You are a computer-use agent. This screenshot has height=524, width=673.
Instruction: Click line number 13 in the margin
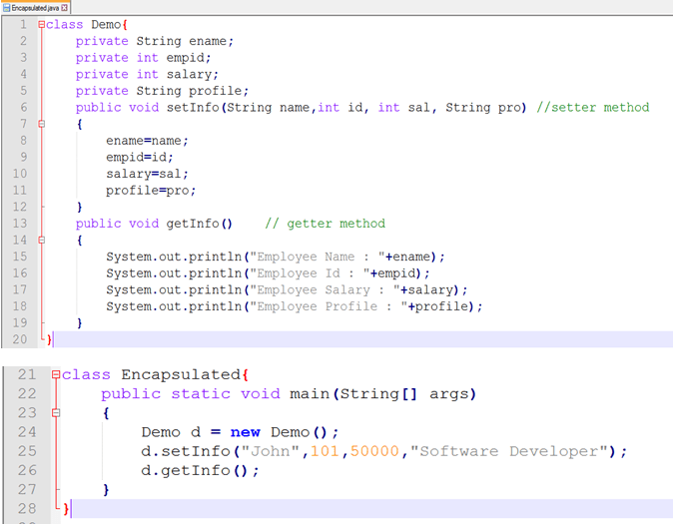click(20, 224)
